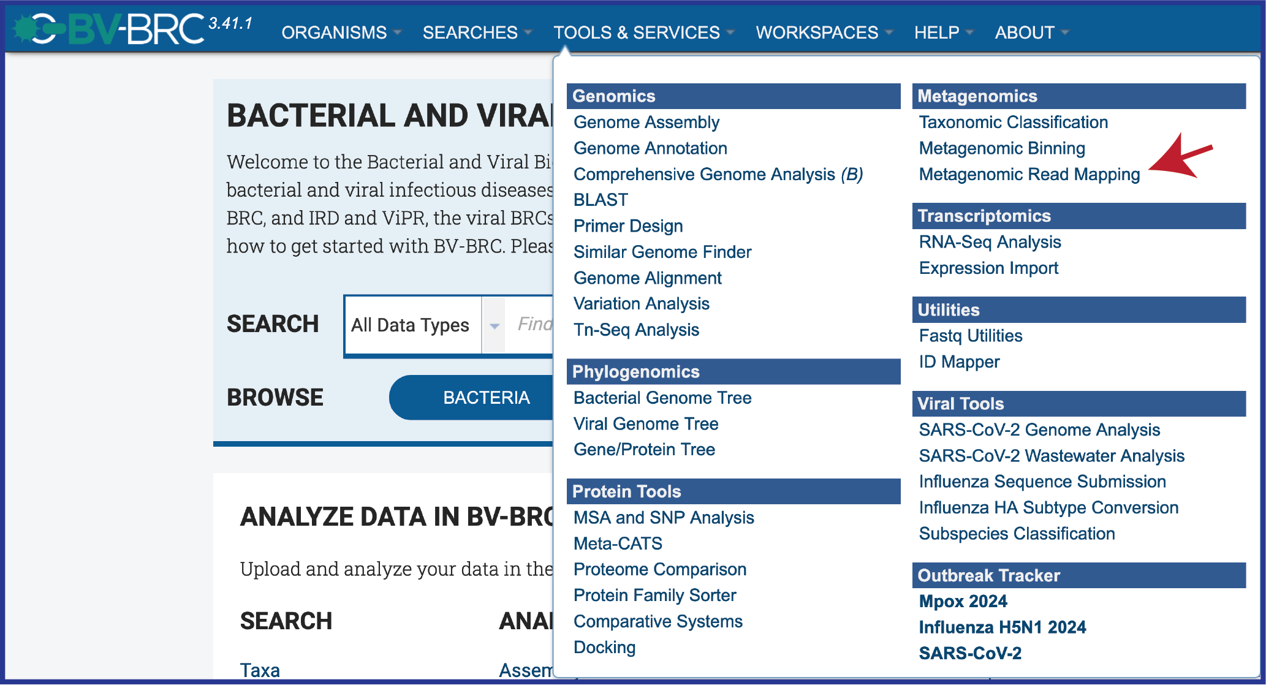Viewport: 1266px width, 685px height.
Task: Open Taxonomic Classification service
Action: coord(1014,123)
